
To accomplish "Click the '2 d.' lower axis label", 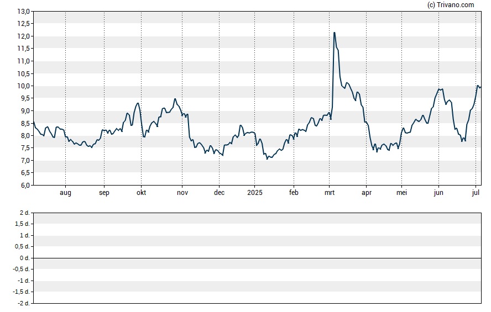I will [x=25, y=213].
